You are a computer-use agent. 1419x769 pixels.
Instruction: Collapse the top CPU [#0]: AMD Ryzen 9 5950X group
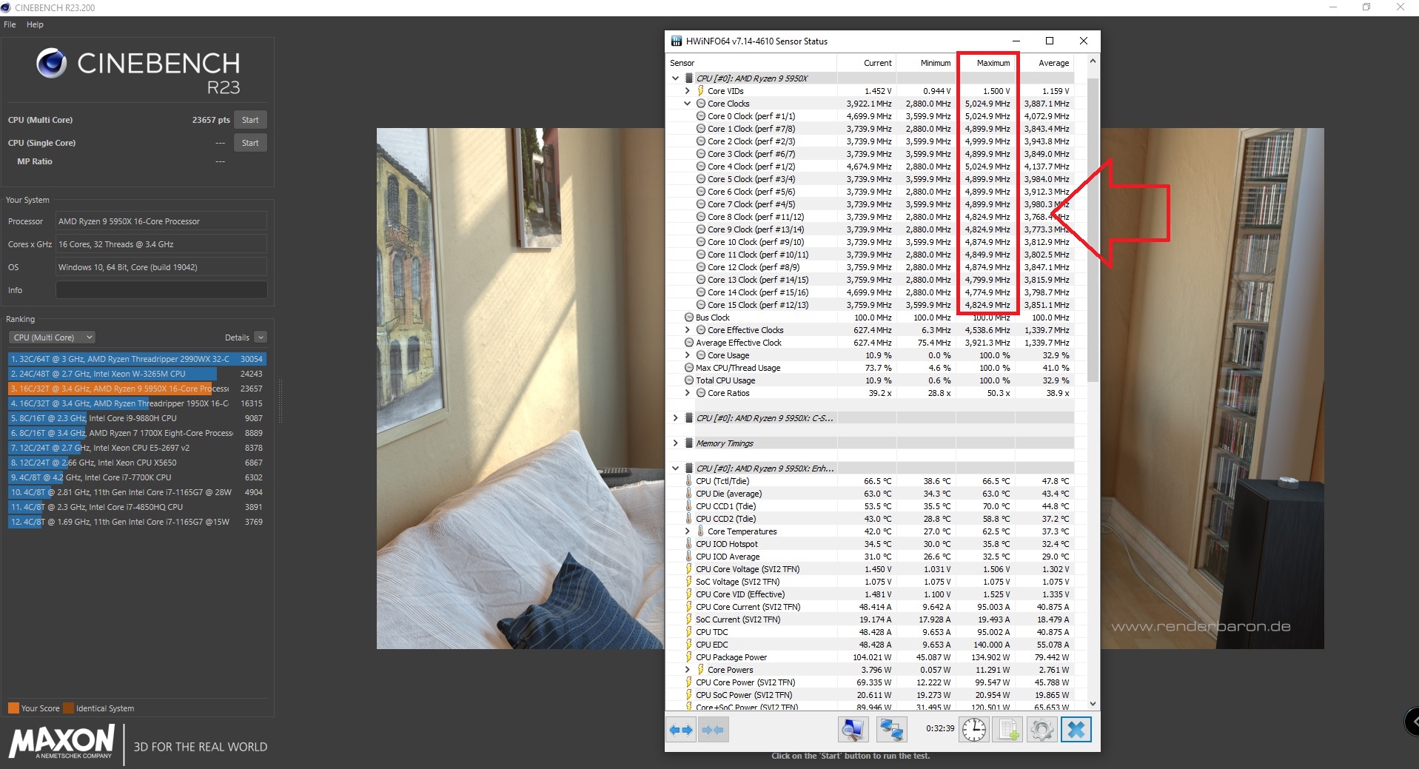(x=675, y=78)
